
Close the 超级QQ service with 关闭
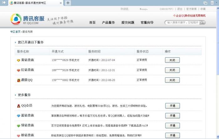click(x=172, y=80)
